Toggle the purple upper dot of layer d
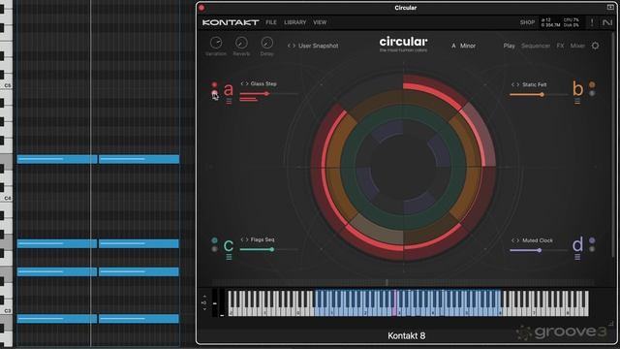This screenshot has height=349, width=620. tap(592, 240)
